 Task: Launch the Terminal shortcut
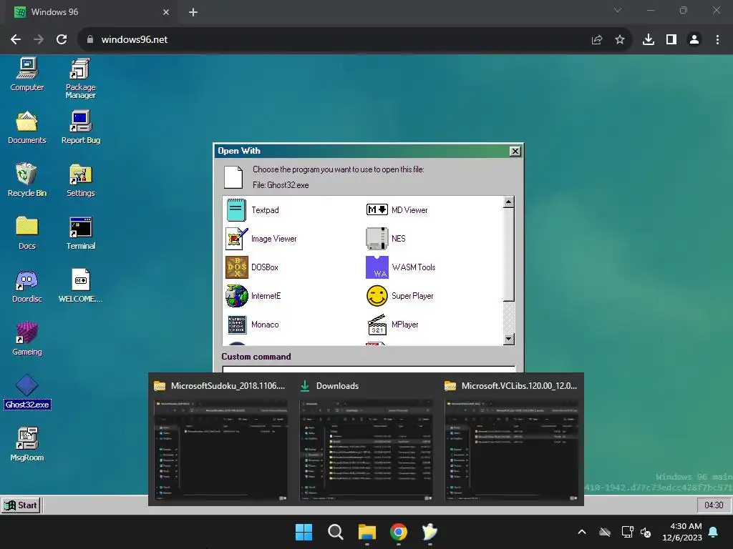coord(80,233)
